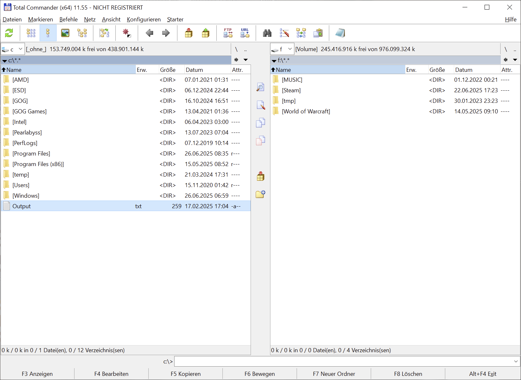Click the F6 Bewegen button
Screen dimensions: 521x380
(x=260, y=374)
